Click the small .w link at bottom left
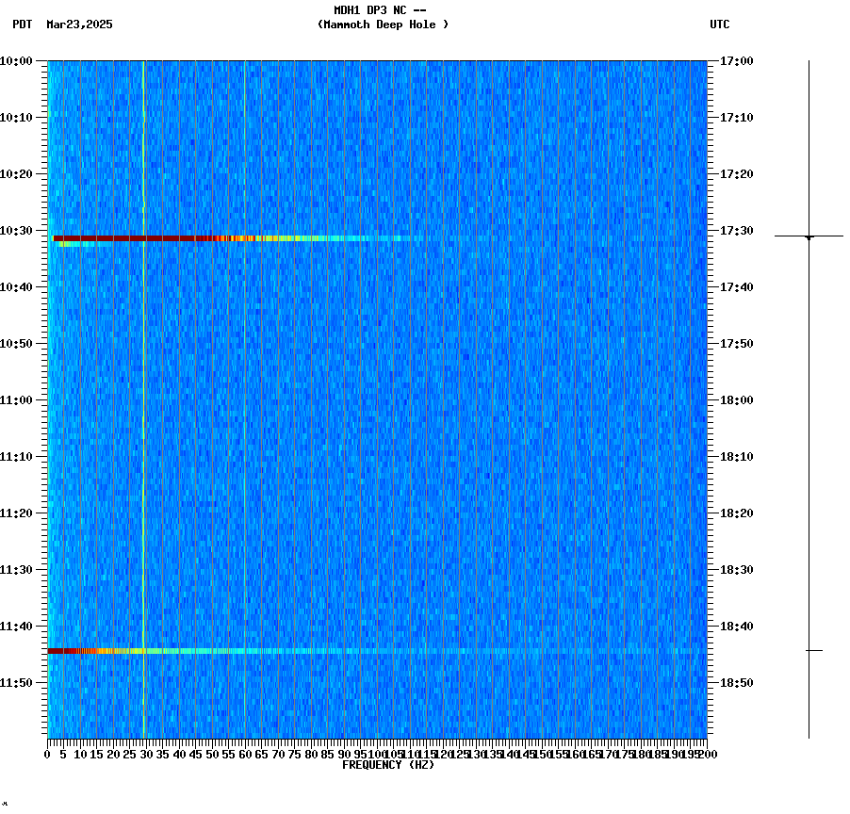Viewport: 850px width, 814px height. click(x=7, y=806)
